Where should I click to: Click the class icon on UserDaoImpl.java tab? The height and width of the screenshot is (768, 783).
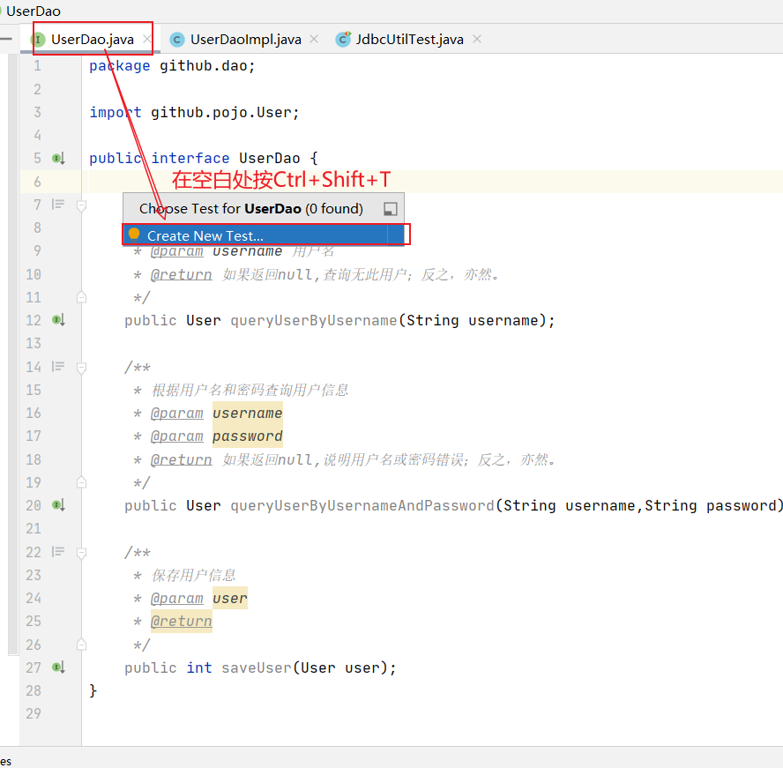click(x=177, y=40)
